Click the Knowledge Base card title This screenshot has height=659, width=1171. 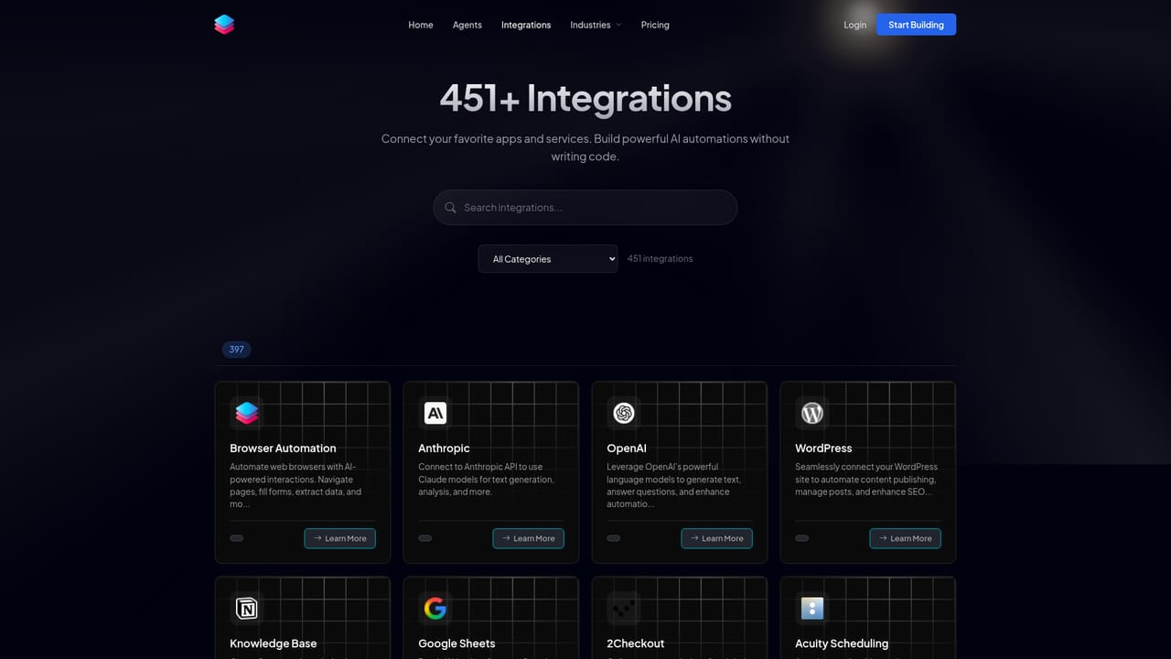[274, 643]
